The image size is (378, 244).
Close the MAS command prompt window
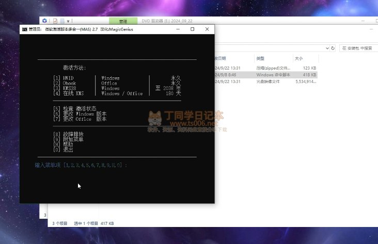[x=207, y=29]
